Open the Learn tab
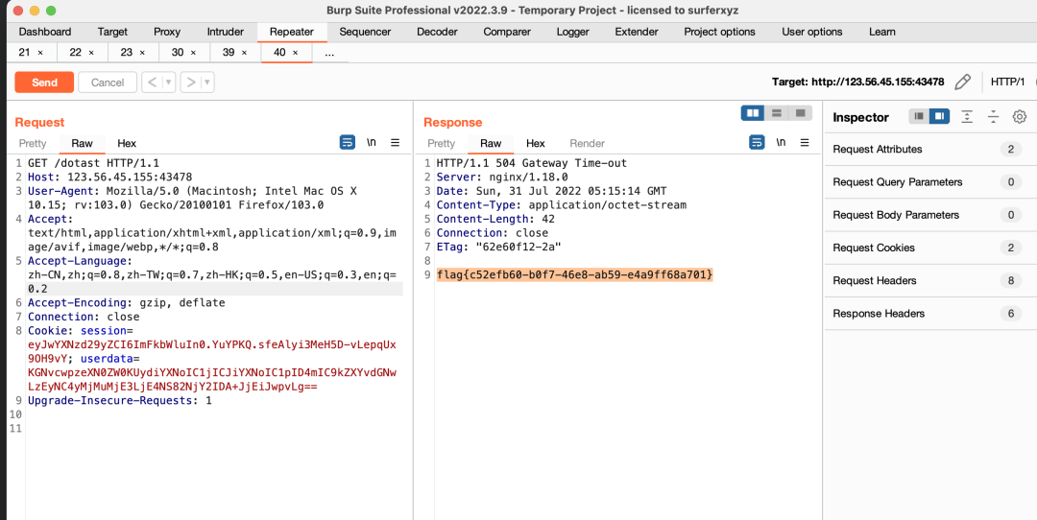 [882, 32]
